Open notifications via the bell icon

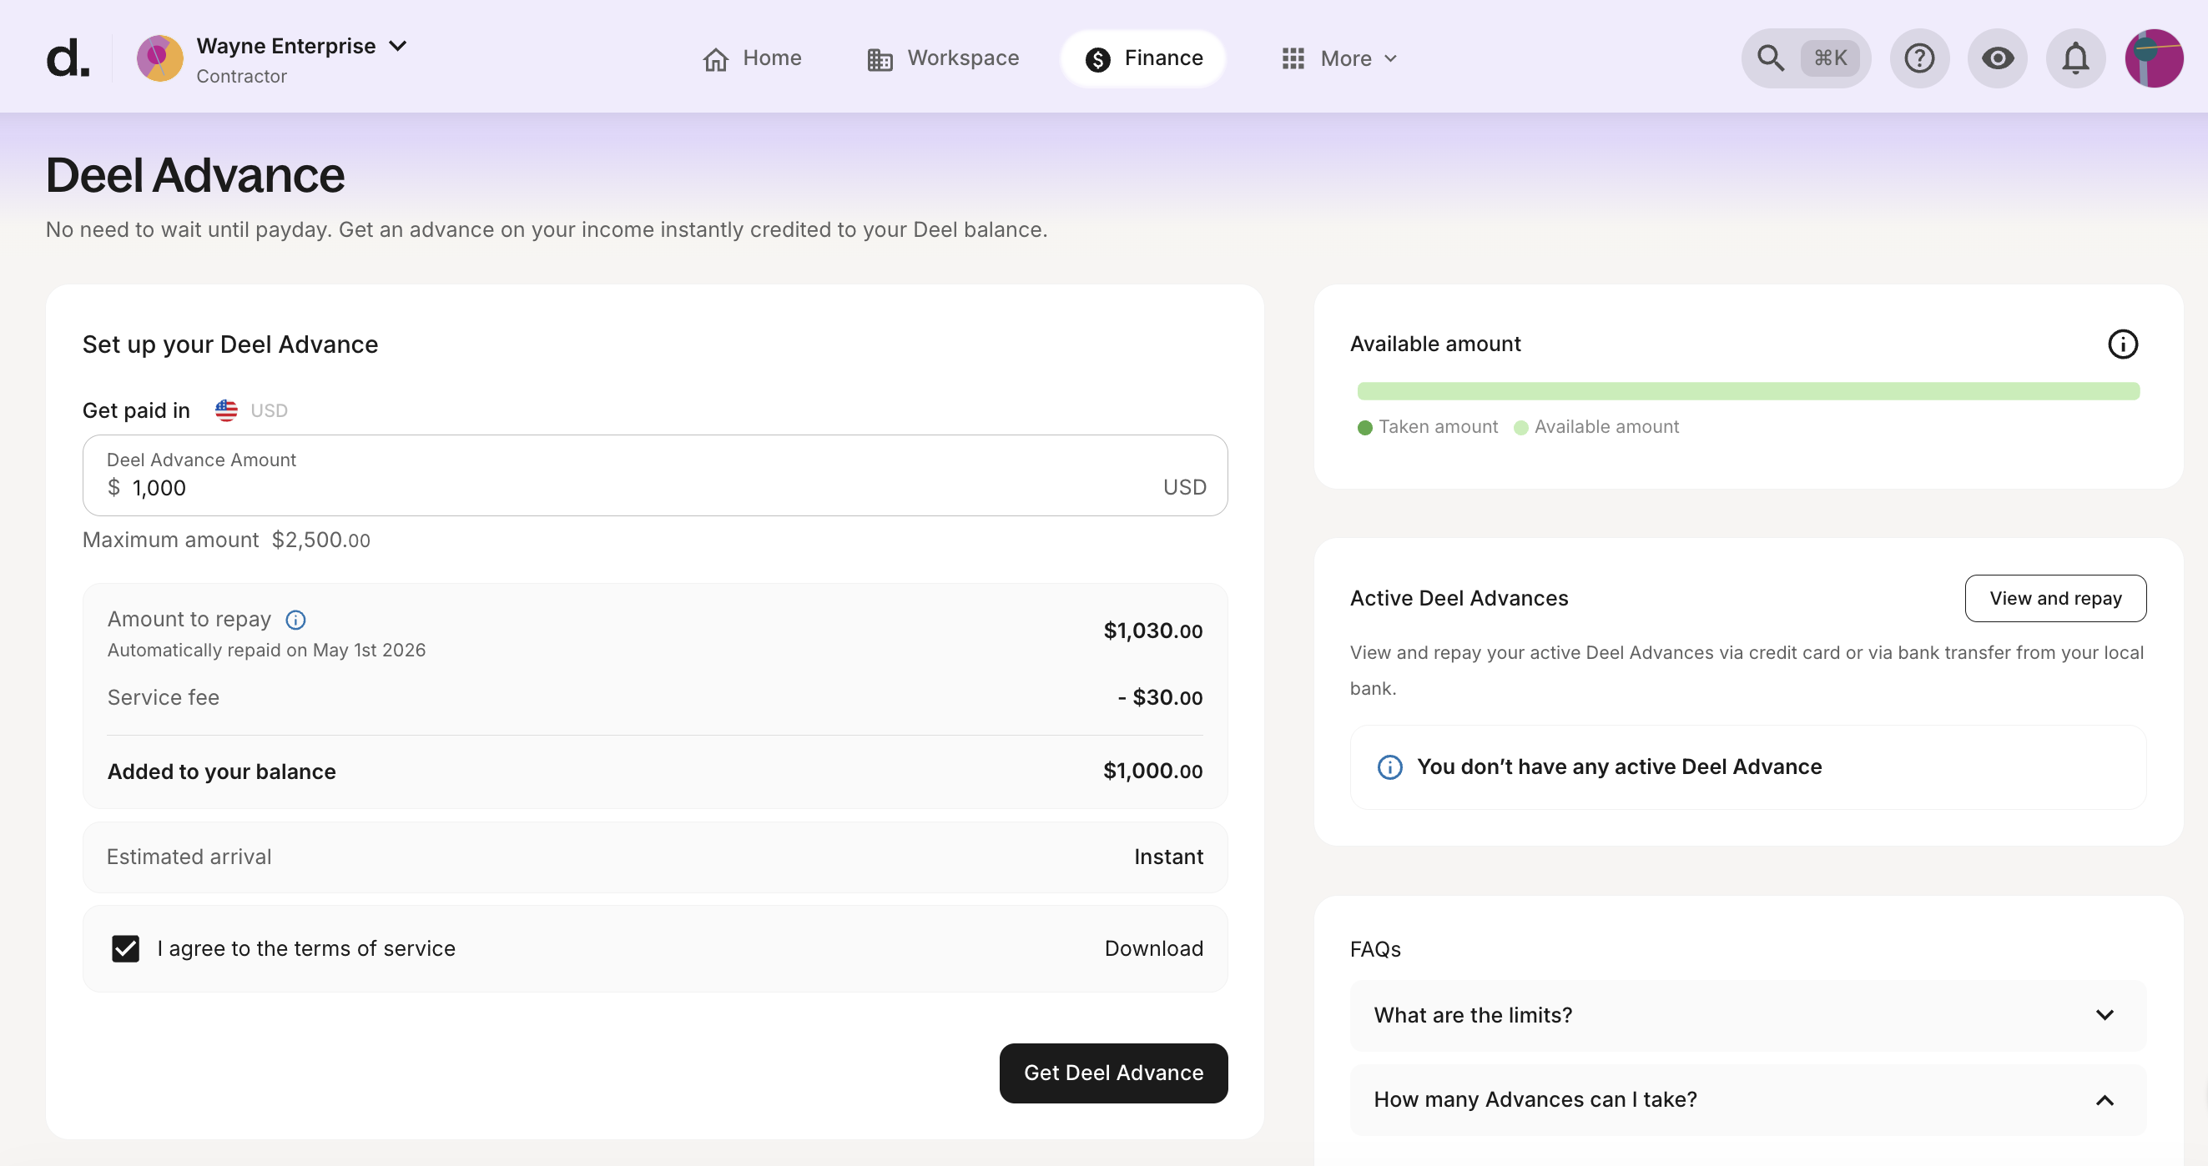tap(2075, 58)
